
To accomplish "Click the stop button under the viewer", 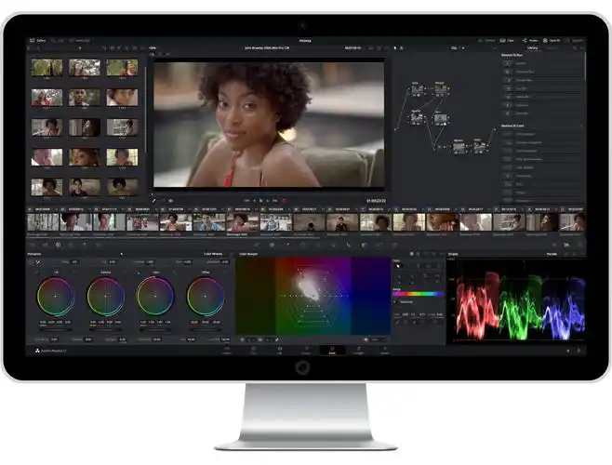I will coord(260,200).
